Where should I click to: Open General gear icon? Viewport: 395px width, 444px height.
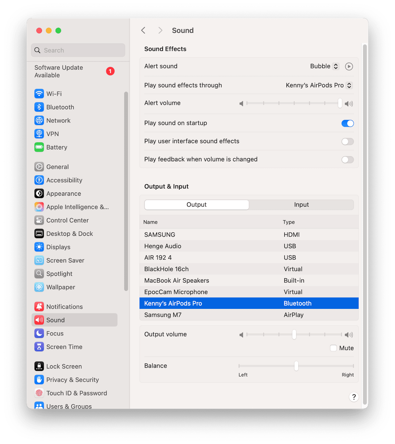[x=39, y=167]
